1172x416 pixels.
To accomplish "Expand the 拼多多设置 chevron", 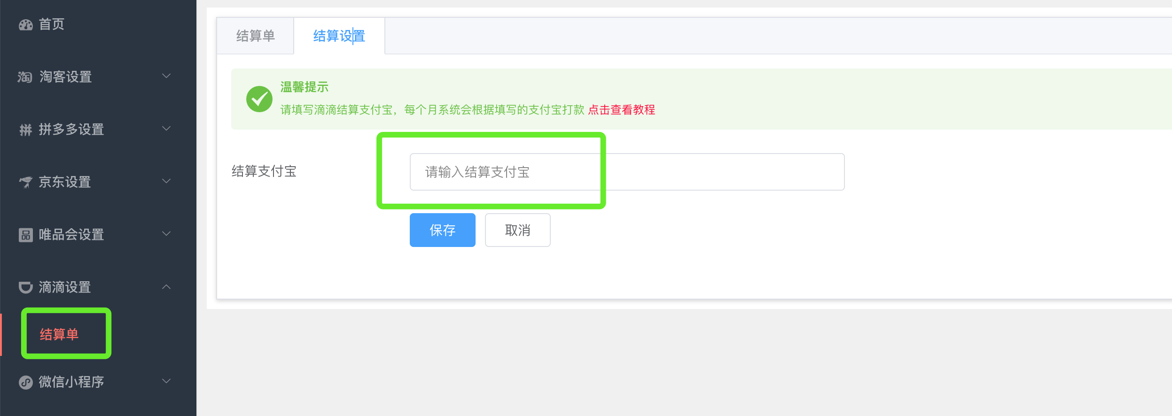I will click(x=166, y=129).
